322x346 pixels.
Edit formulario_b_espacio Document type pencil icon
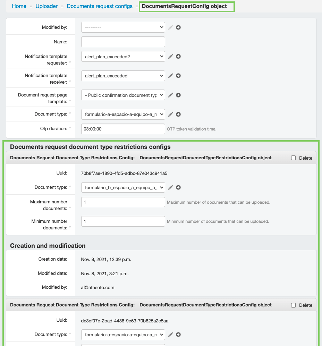point(170,187)
